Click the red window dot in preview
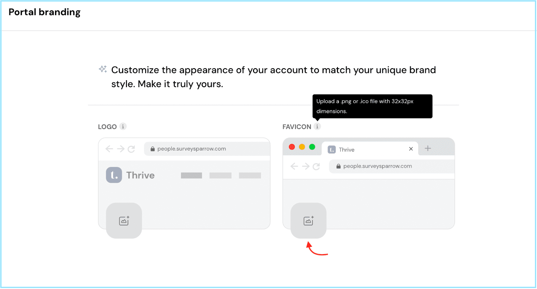 292,147
